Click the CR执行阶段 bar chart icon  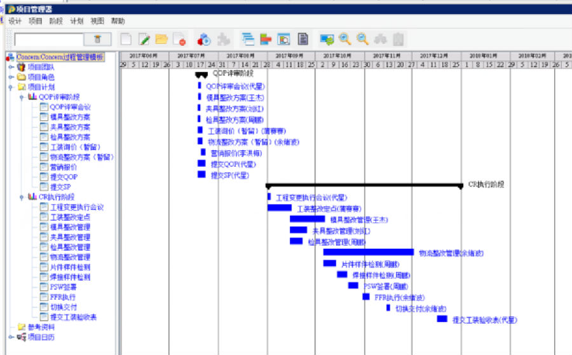coord(32,197)
